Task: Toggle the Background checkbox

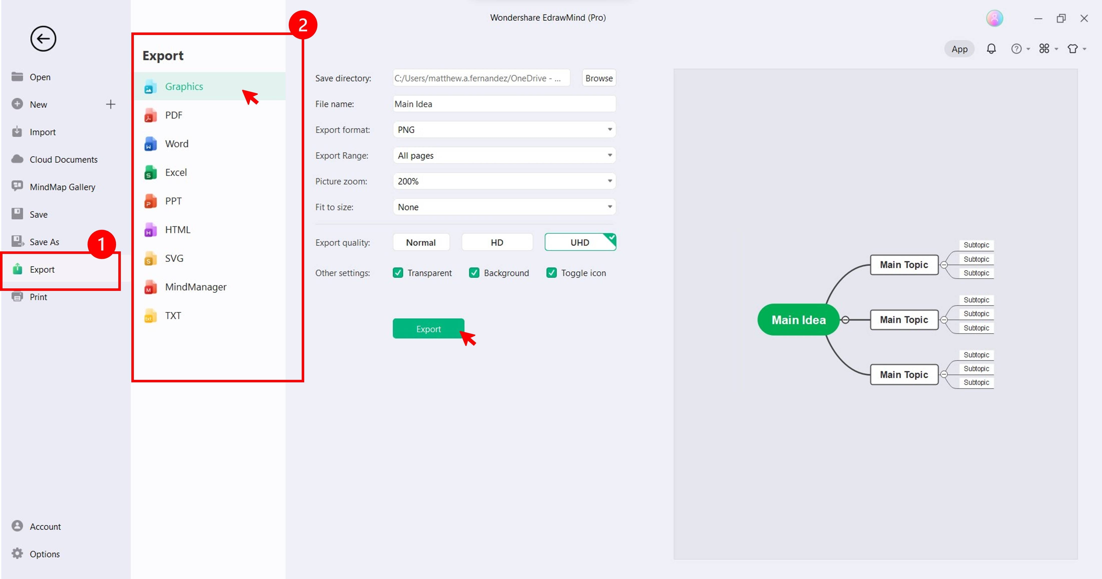Action: coord(474,273)
